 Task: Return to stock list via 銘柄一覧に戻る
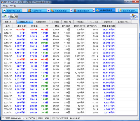[x=12, y=11]
